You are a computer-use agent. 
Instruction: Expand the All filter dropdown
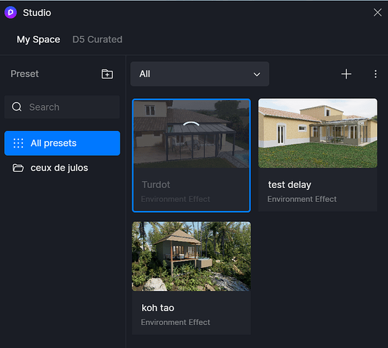pos(200,74)
